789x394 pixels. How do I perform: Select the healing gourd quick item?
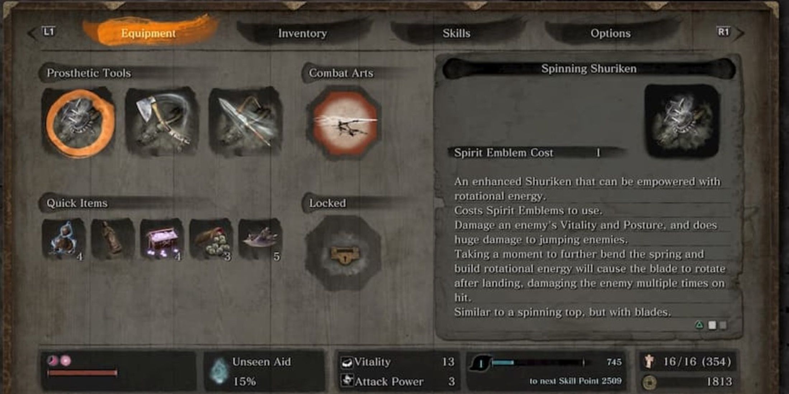(64, 239)
